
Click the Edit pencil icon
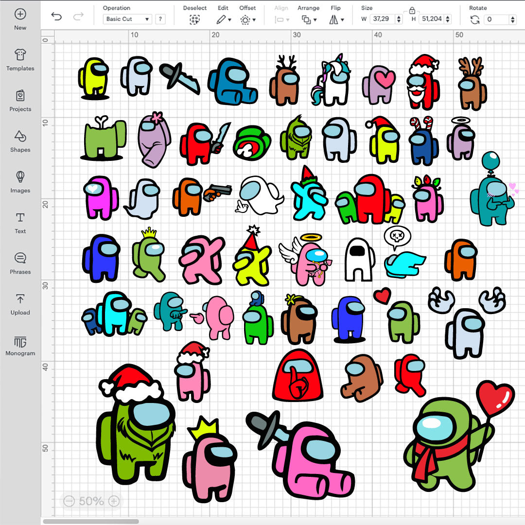point(221,20)
